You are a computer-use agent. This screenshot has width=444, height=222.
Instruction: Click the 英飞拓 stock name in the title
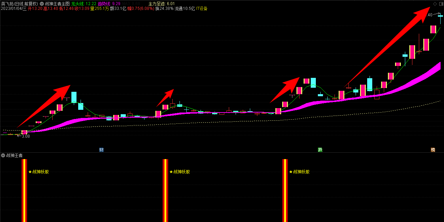point(7,3)
